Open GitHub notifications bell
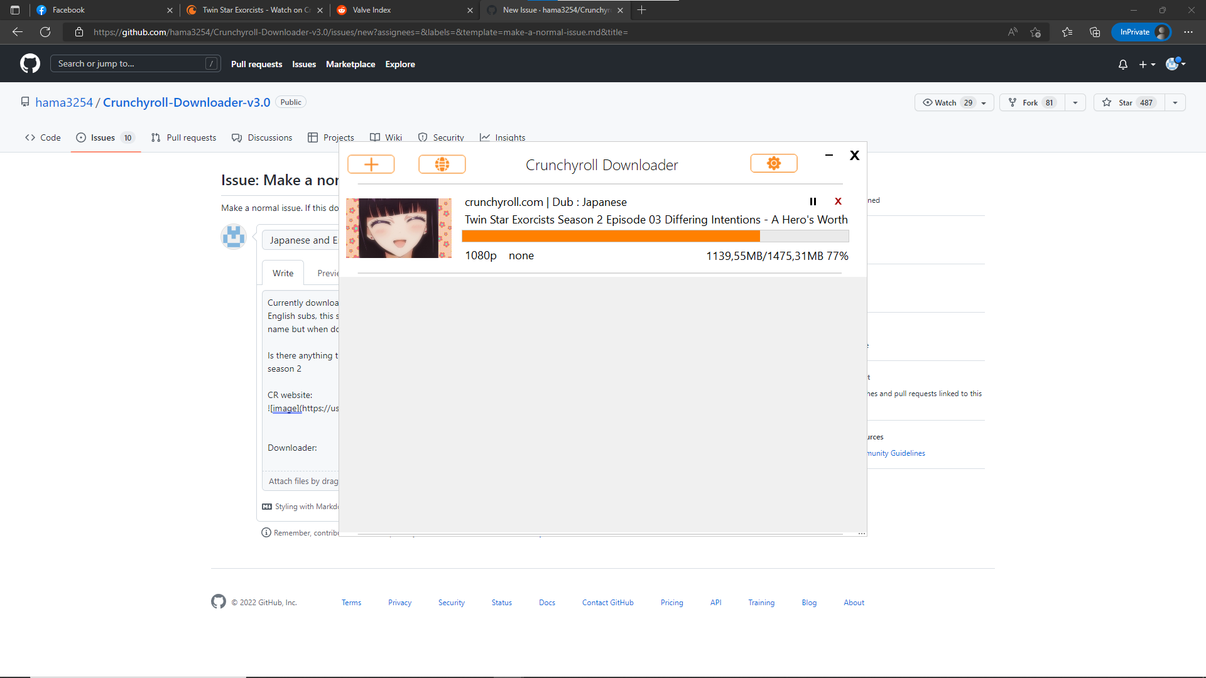This screenshot has width=1206, height=678. coord(1122,64)
